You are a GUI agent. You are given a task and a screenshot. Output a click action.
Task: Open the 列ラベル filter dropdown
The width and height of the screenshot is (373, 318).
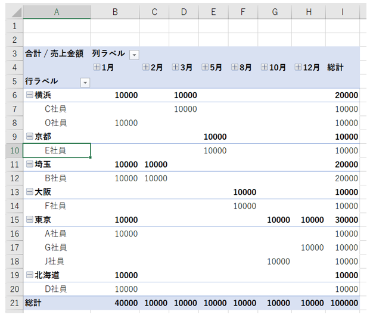click(x=134, y=55)
